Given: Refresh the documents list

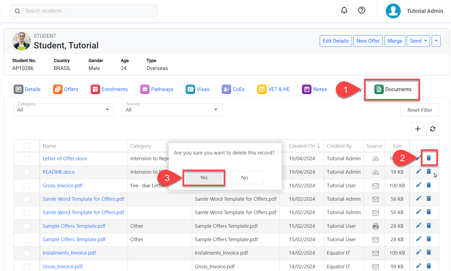Looking at the screenshot, I should [432, 129].
